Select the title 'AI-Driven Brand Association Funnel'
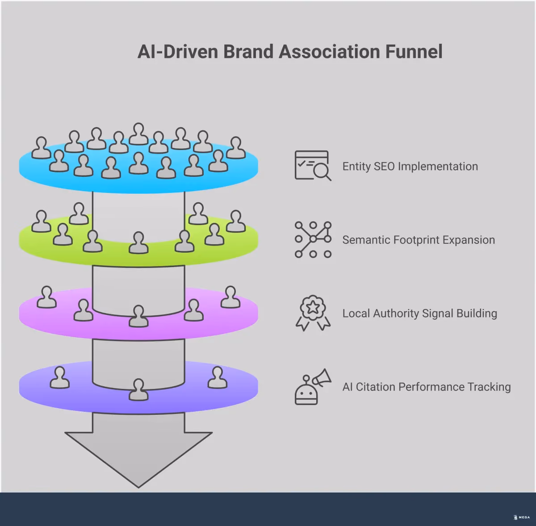Viewport: 536px width, 526px height. [x=290, y=51]
